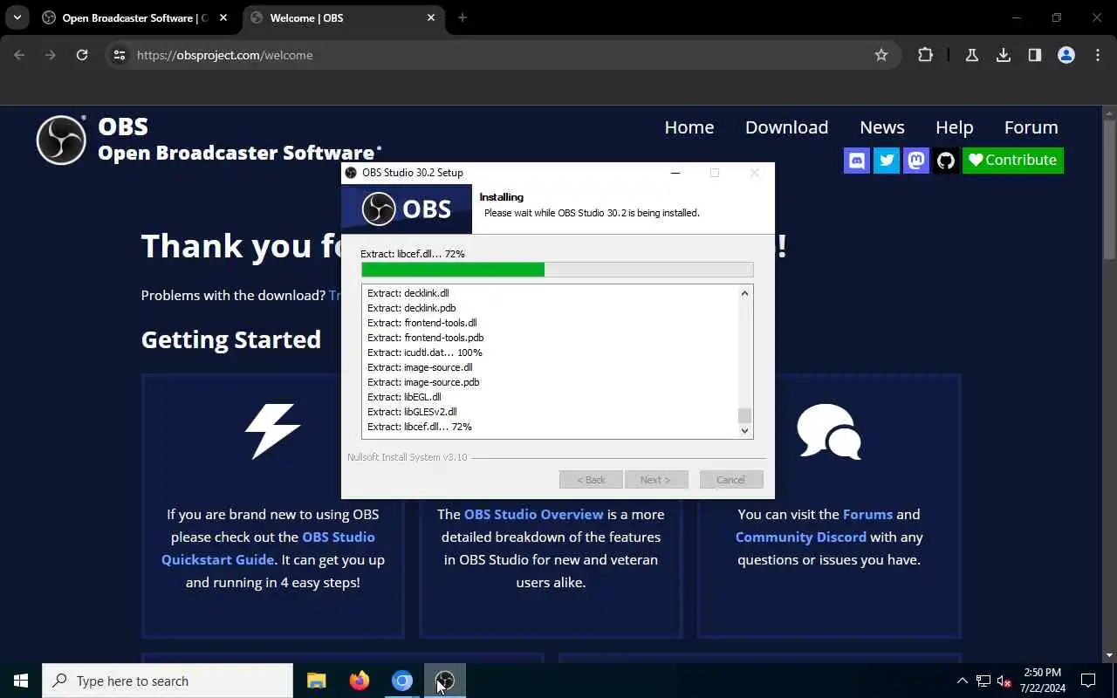Open the Mastodon social icon
This screenshot has height=698, width=1117.
pos(916,160)
